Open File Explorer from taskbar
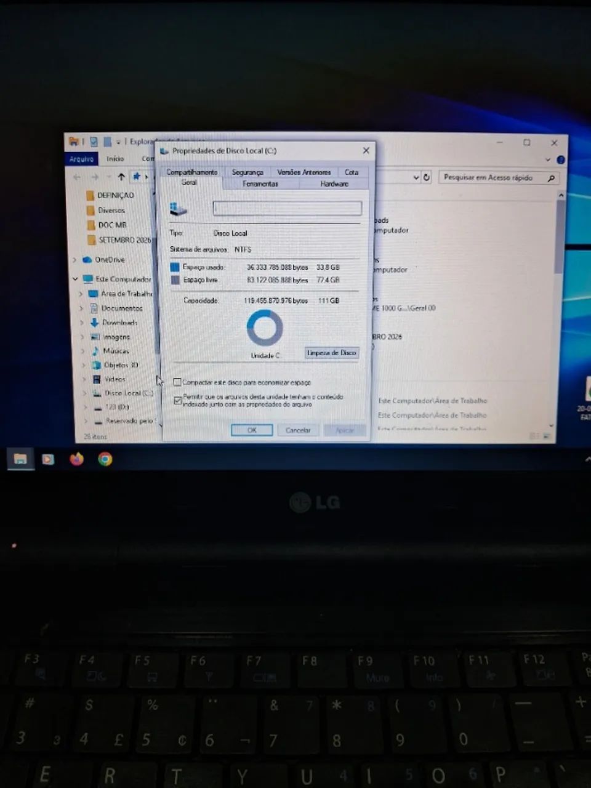Viewport: 591px width, 788px height. pos(20,459)
